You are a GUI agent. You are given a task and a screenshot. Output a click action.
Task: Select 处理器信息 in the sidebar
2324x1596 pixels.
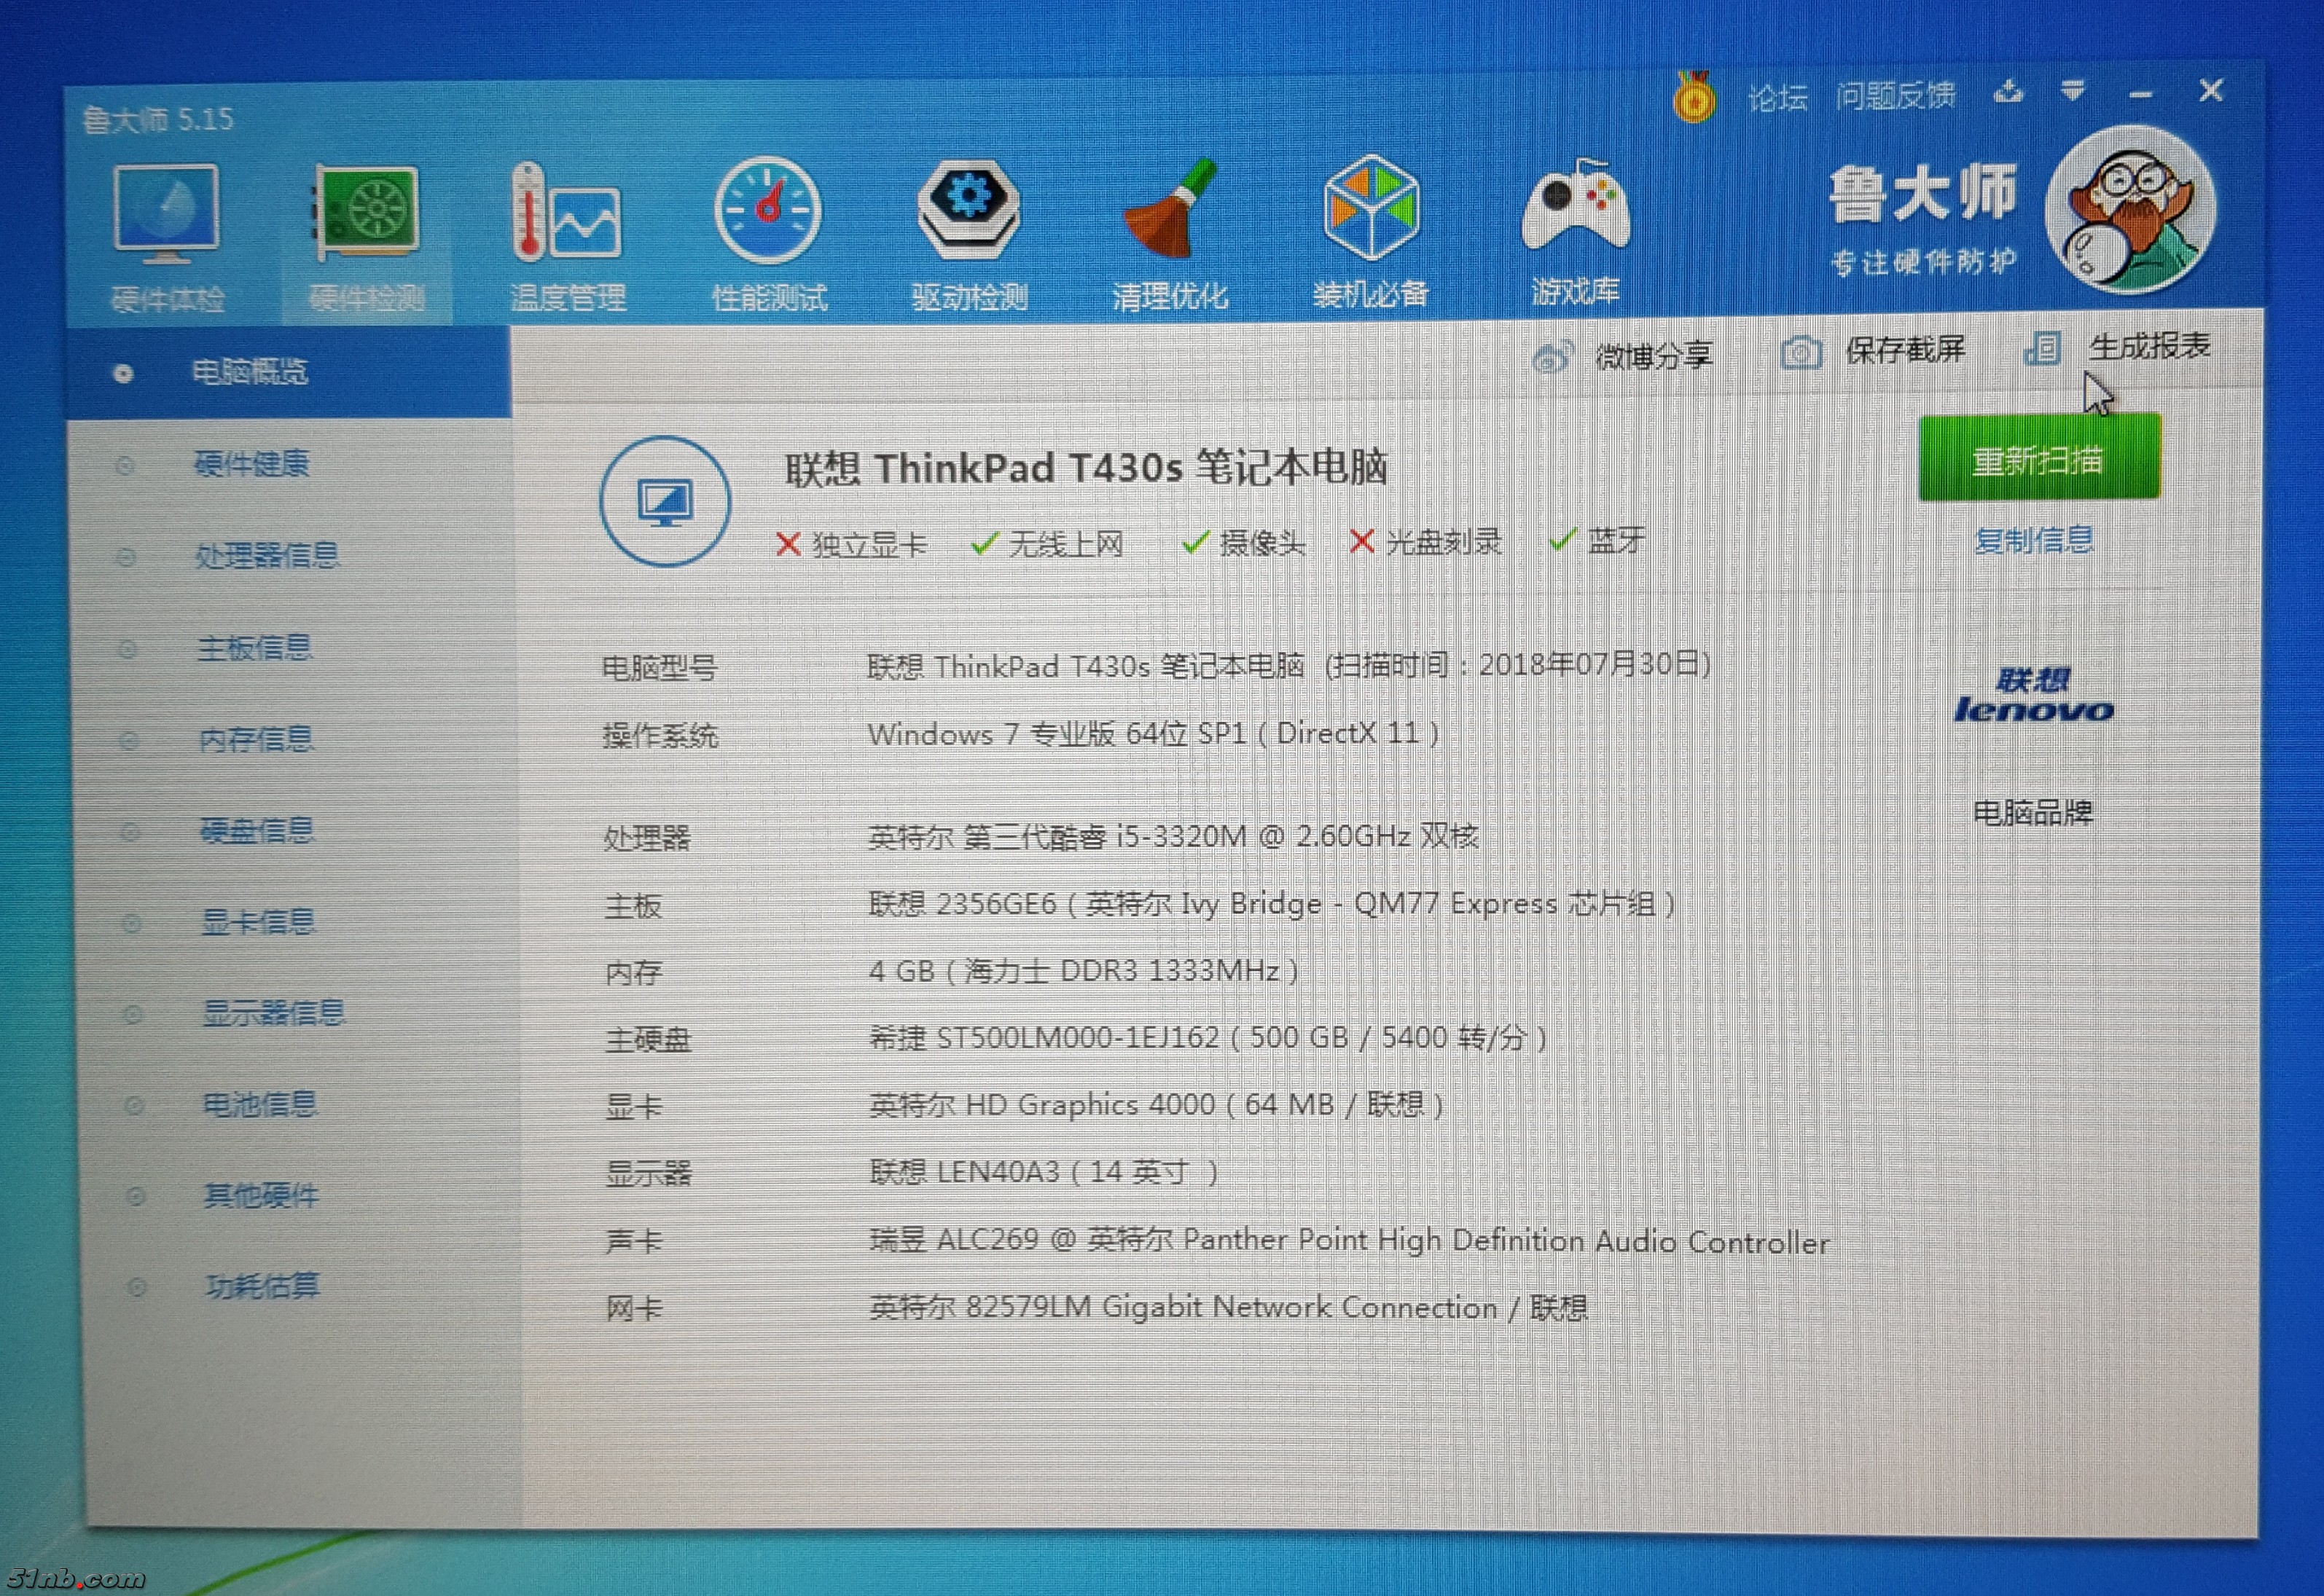(266, 555)
